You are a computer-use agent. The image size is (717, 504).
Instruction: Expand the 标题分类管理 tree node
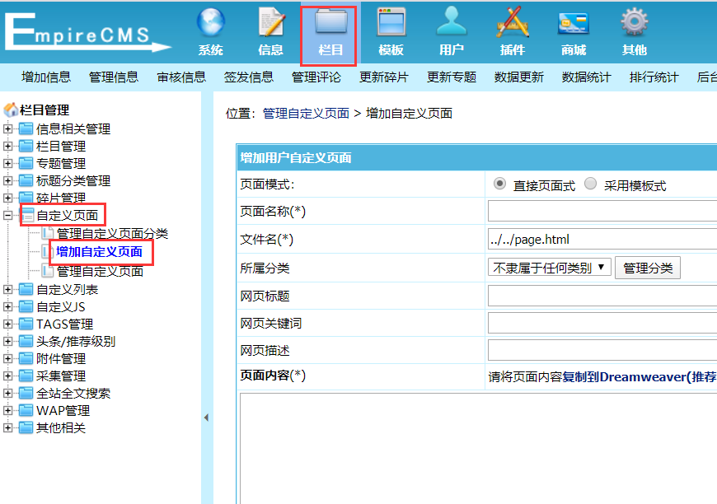pos(7,180)
